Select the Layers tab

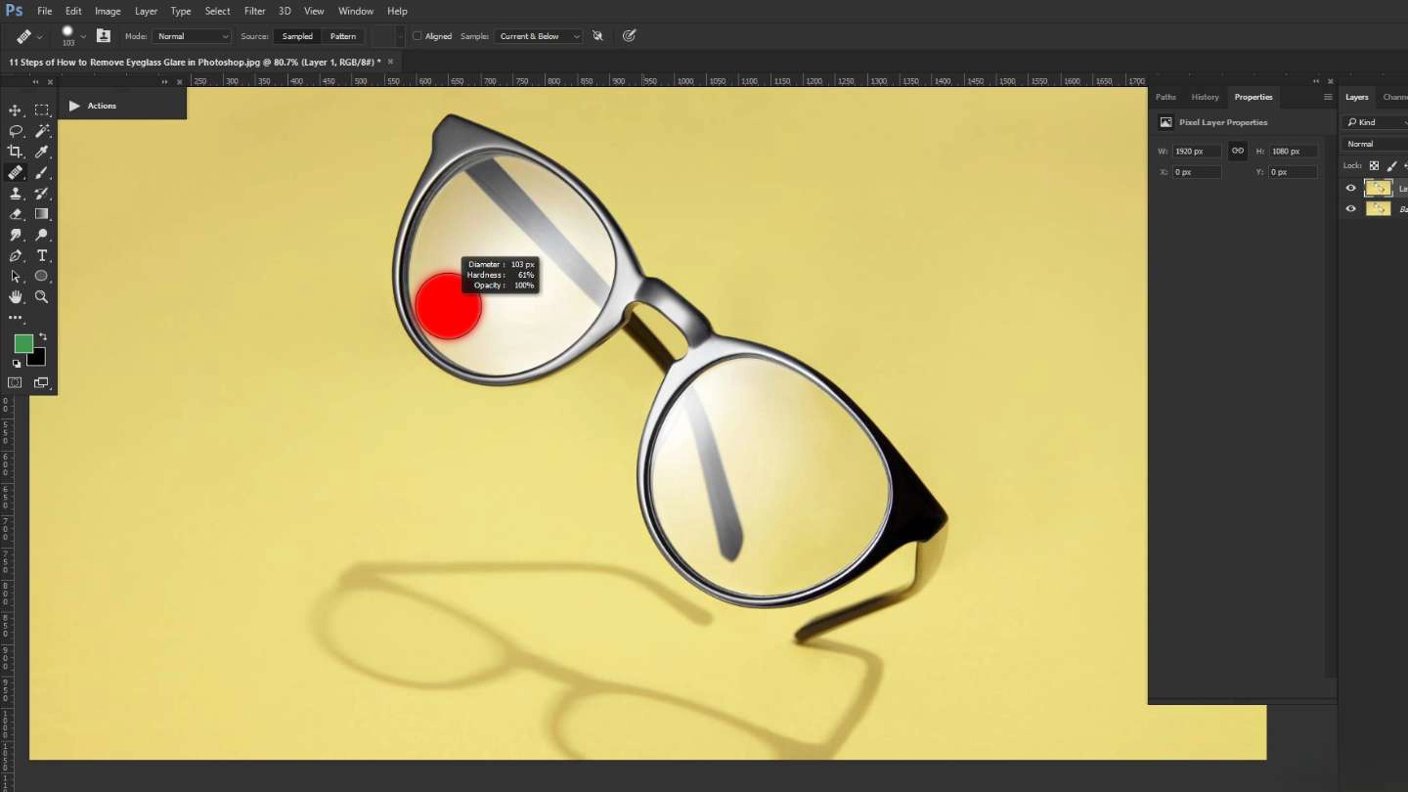(1357, 97)
